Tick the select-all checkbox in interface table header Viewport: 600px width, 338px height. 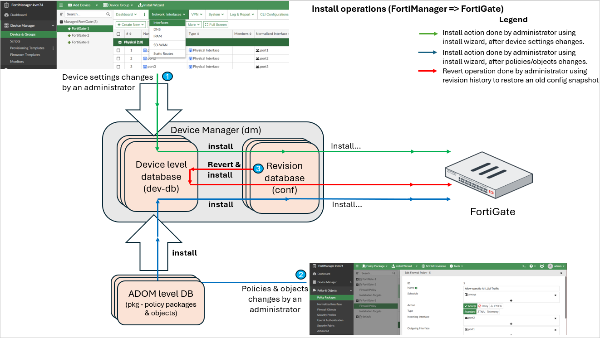point(118,34)
